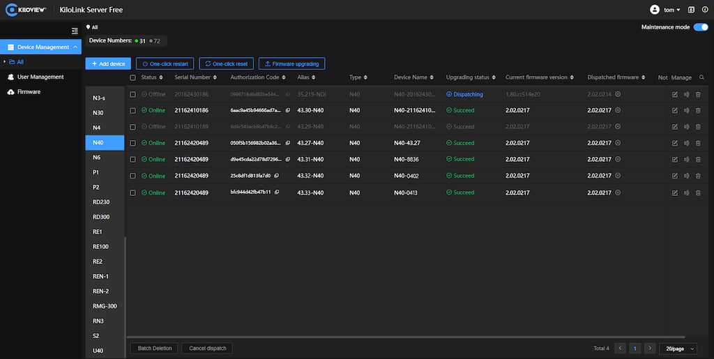Open the language switch icon beside tom

(691, 10)
